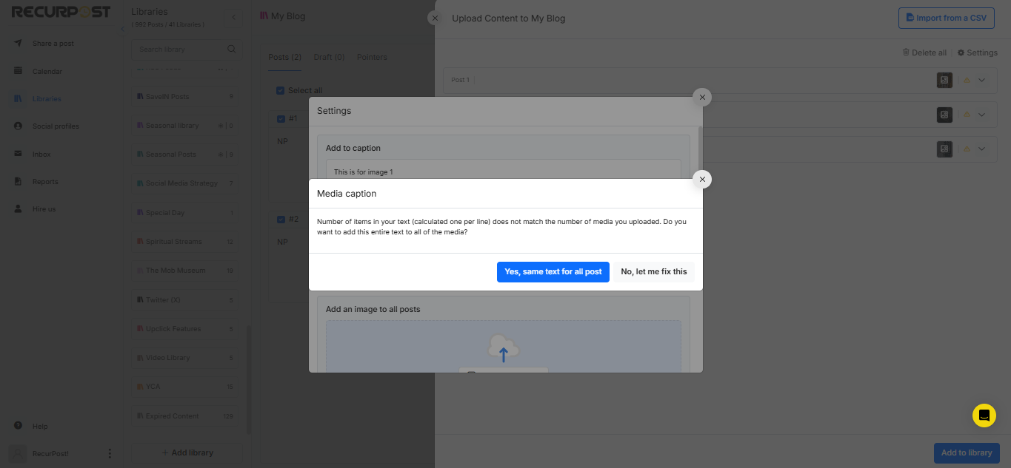Screen dimensions: 1011x468
Task: Open Settings gear in upload panel
Action: [961, 52]
